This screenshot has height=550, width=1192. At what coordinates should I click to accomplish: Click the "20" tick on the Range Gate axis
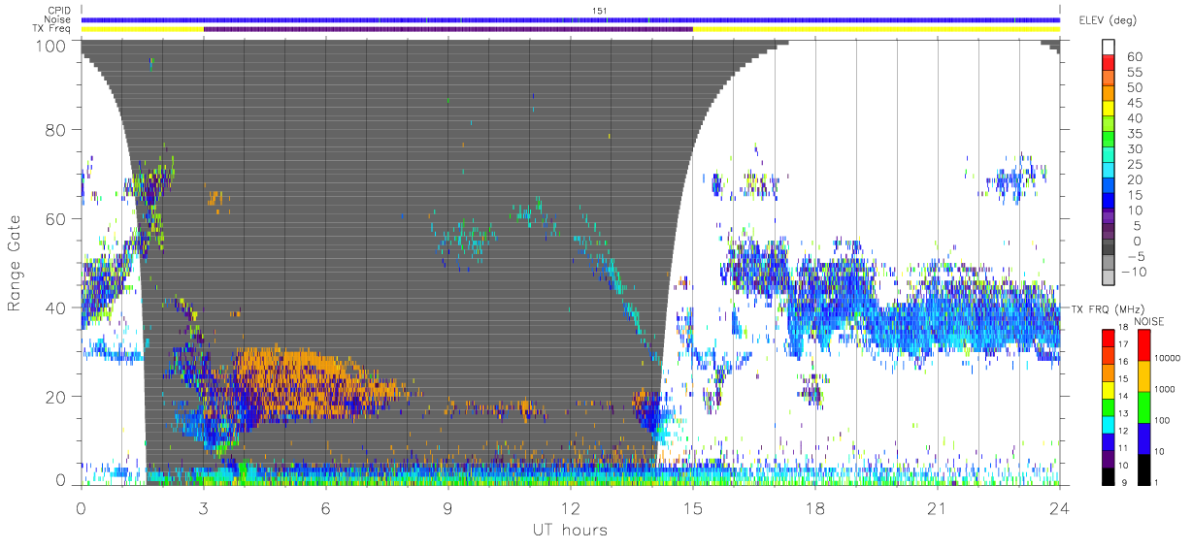click(x=55, y=397)
